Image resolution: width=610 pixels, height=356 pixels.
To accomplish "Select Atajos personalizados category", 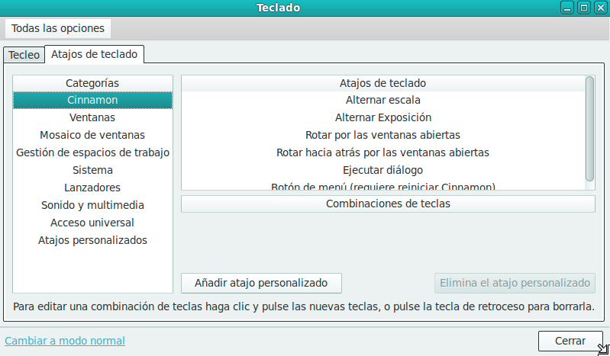I will coord(92,240).
